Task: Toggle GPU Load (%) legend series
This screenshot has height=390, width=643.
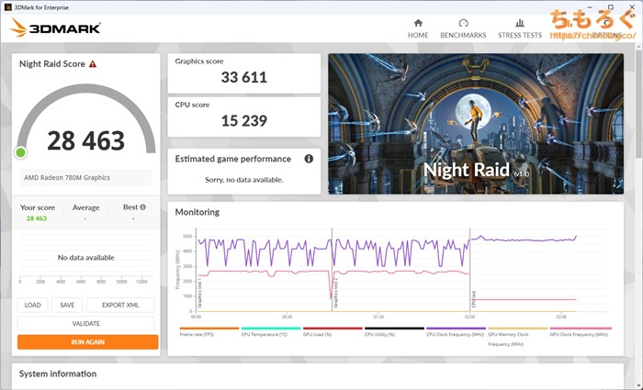Action: click(x=333, y=332)
